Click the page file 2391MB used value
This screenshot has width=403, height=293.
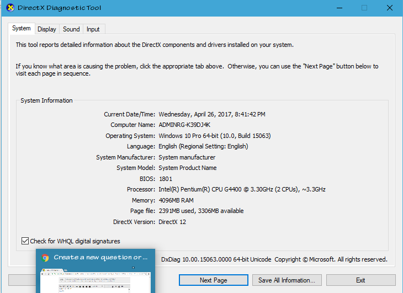click(201, 211)
